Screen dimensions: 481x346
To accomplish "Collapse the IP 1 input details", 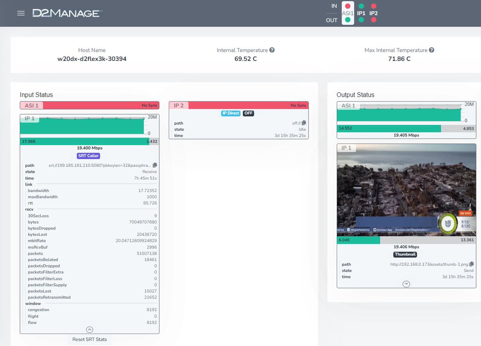I will click(x=90, y=330).
